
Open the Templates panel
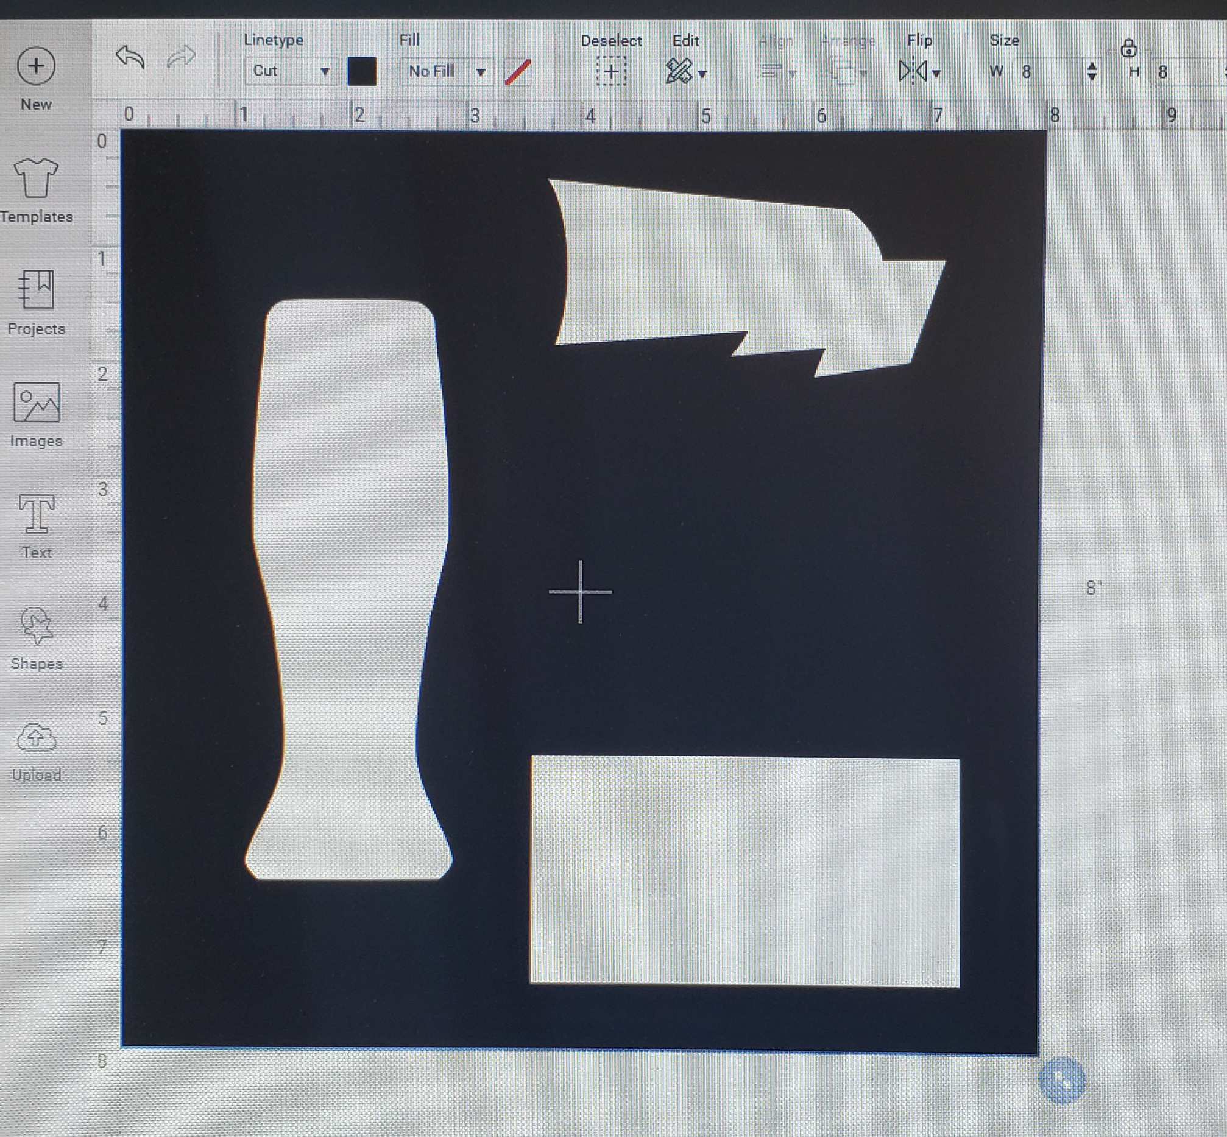click(37, 189)
